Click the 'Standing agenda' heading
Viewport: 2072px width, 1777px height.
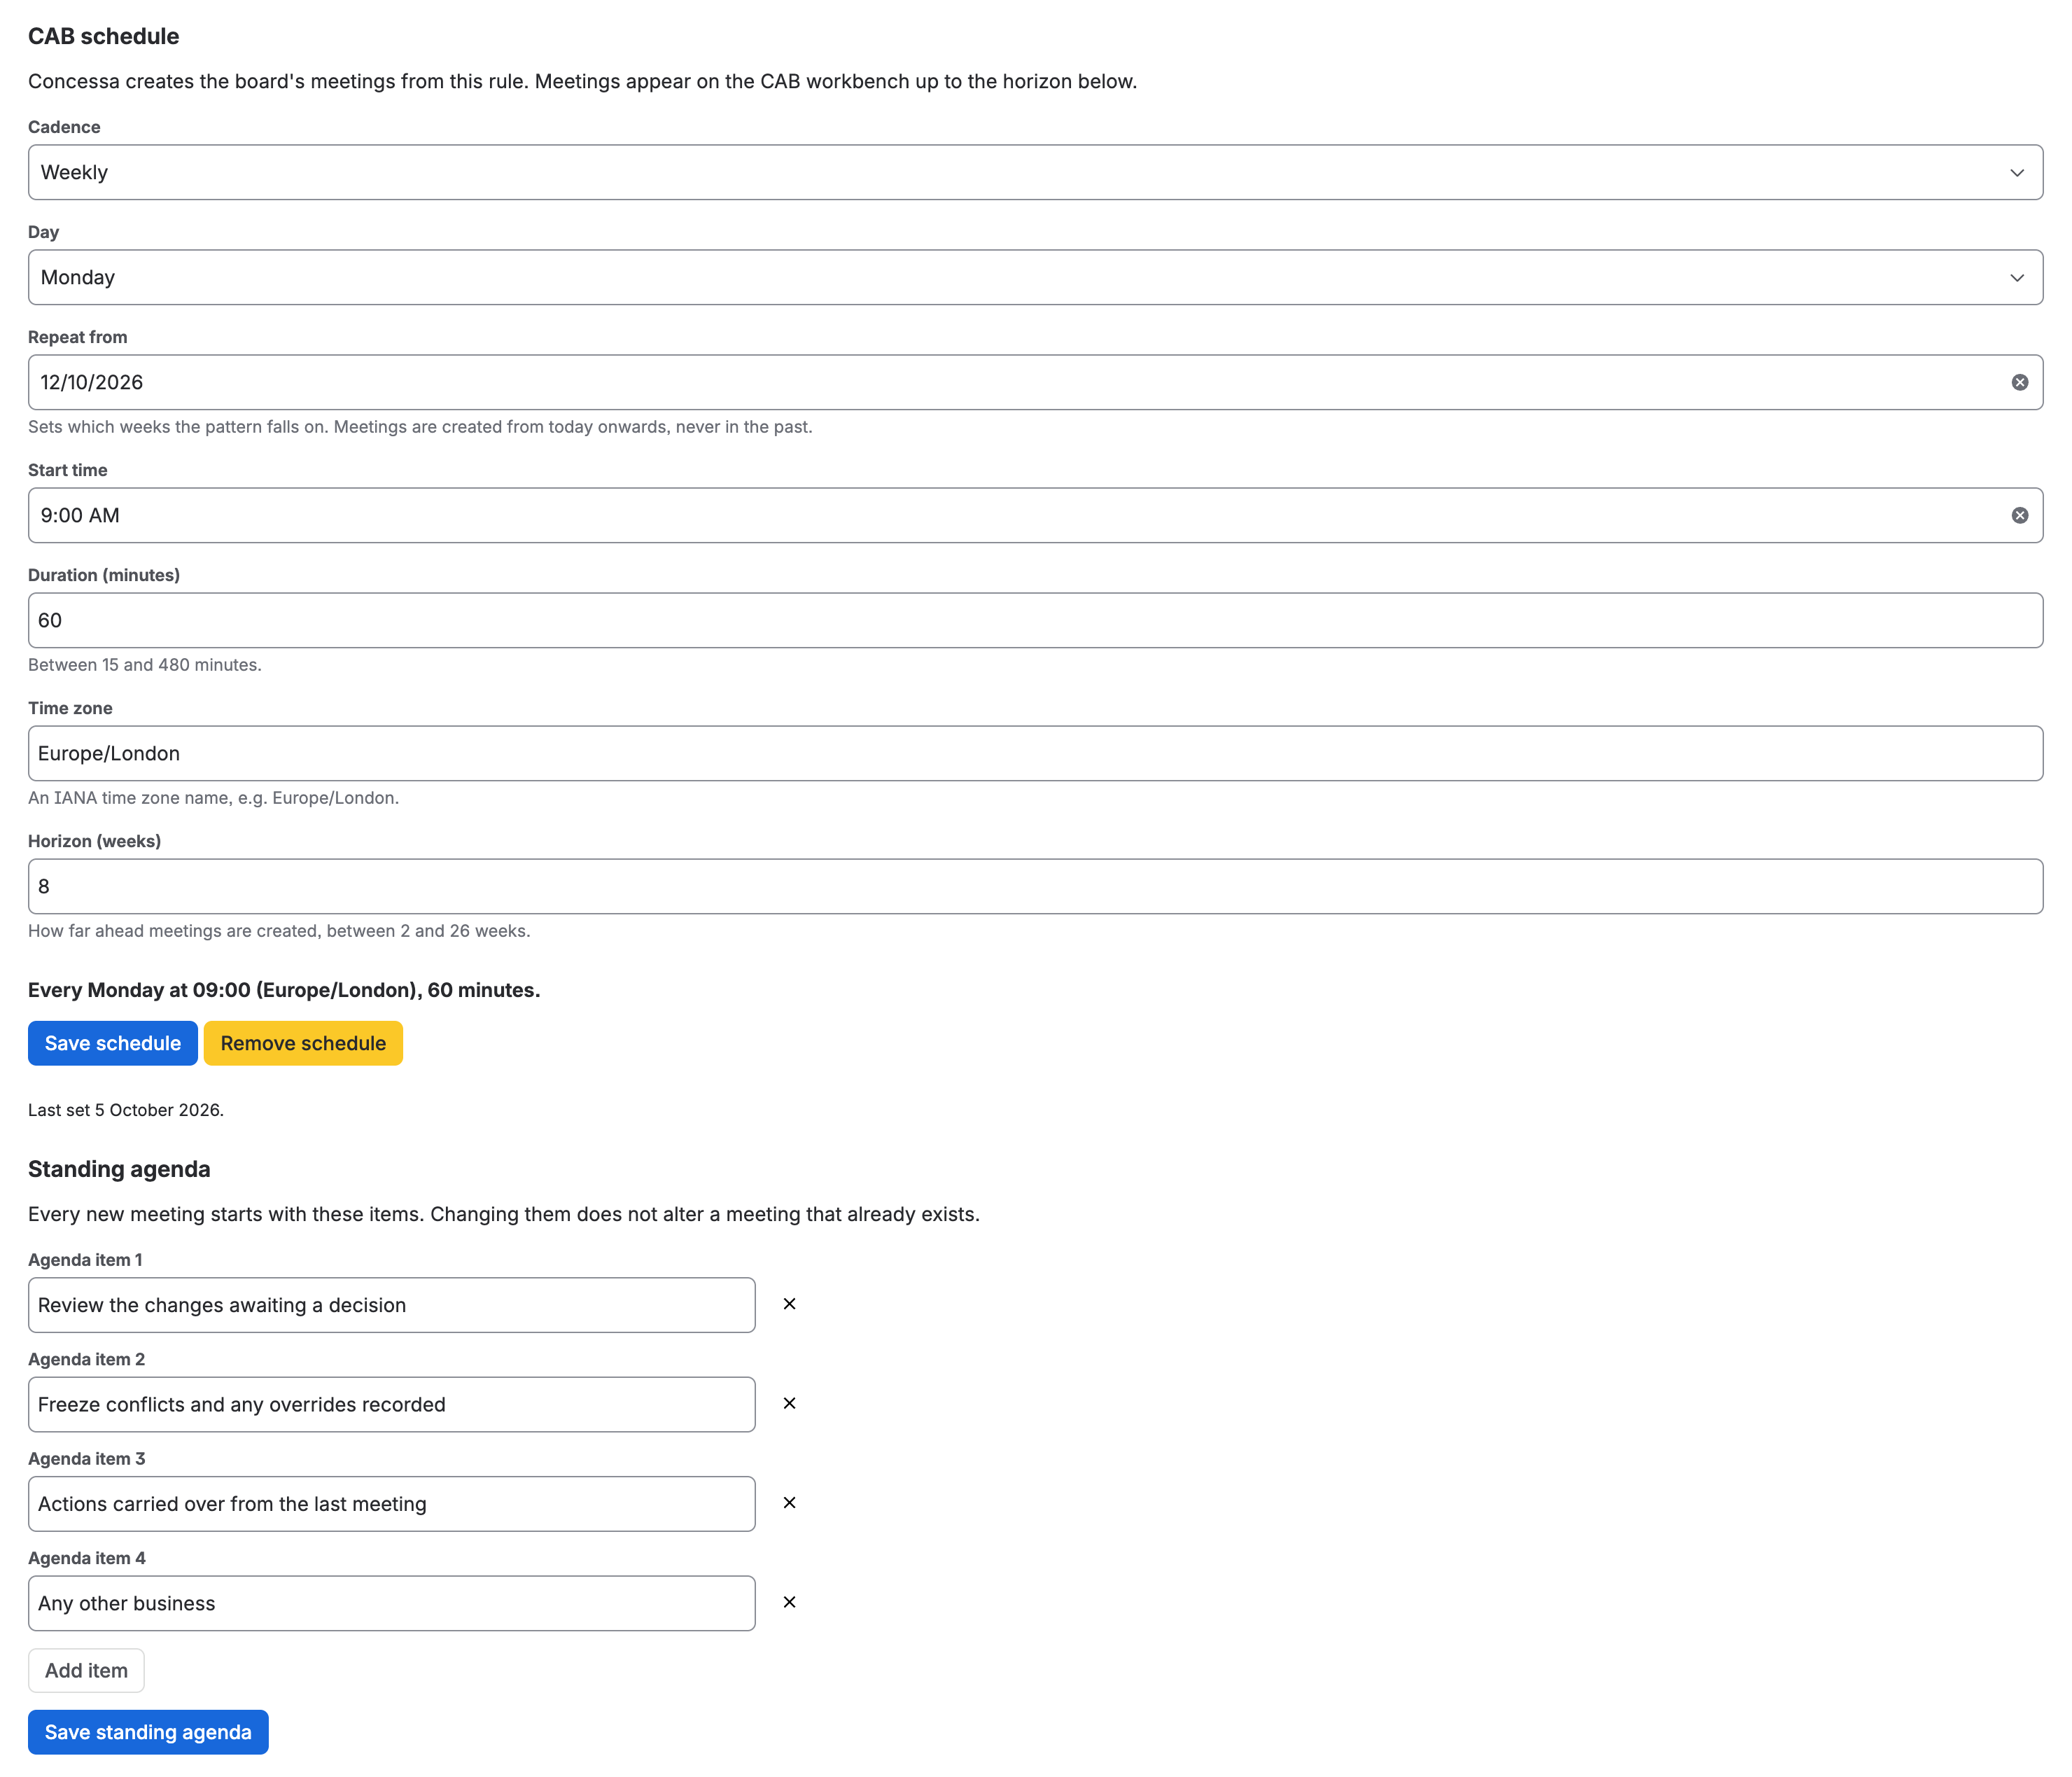pos(119,1169)
